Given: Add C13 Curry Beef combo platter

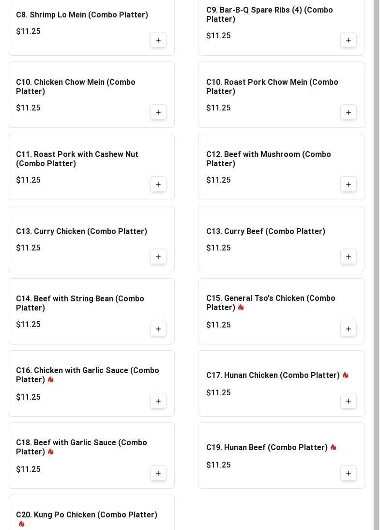Looking at the screenshot, I should (349, 257).
